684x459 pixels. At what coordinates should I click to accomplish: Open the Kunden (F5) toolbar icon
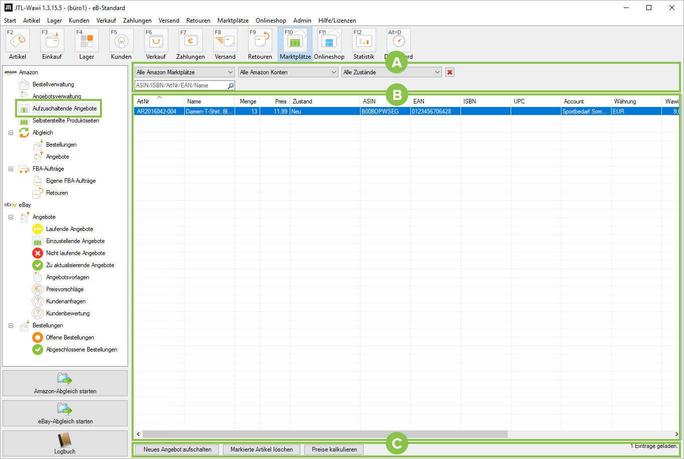coord(122,41)
